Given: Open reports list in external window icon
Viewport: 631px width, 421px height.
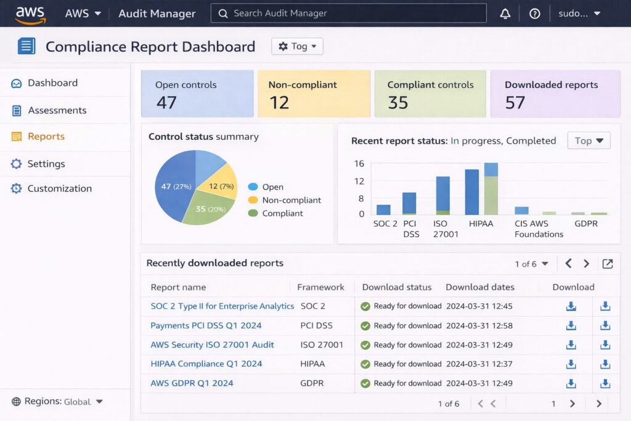Looking at the screenshot, I should tap(608, 264).
